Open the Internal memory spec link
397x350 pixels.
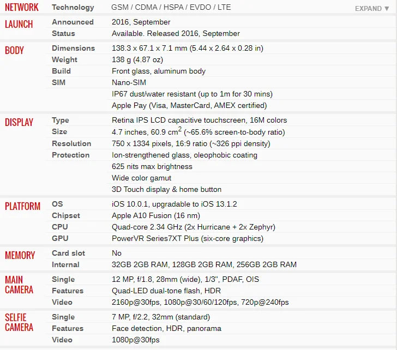(65, 265)
